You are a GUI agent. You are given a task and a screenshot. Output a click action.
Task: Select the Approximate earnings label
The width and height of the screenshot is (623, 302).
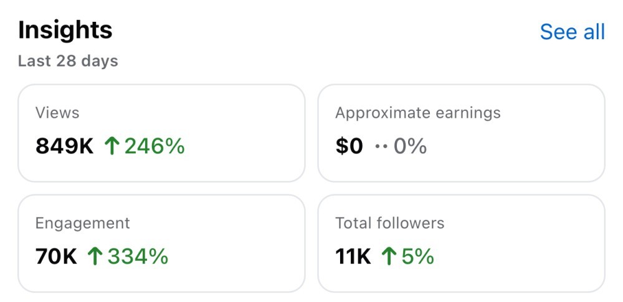417,113
